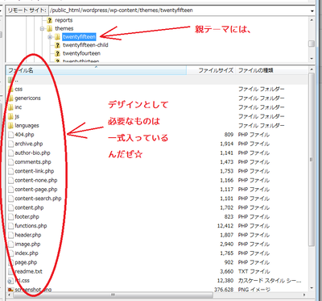Screen dimensions: 322x301
Task: Select the themes folder in tree
Action: [x=64, y=28]
